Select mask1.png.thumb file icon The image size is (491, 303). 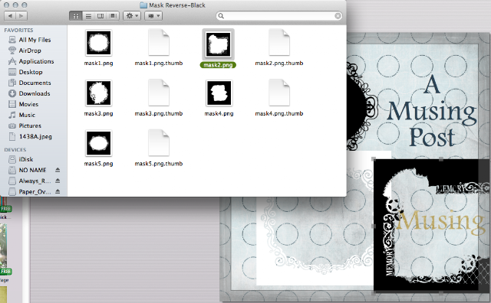tap(159, 43)
